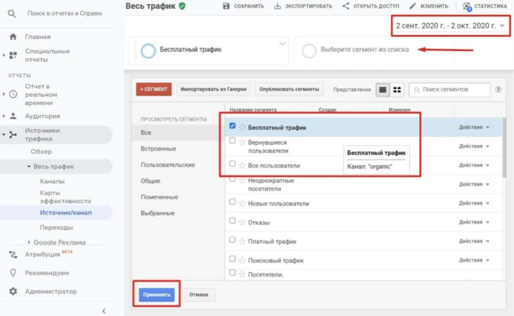The image size is (514, 316).
Task: Open Действия dropdown for Отказы segment
Action: point(474,222)
